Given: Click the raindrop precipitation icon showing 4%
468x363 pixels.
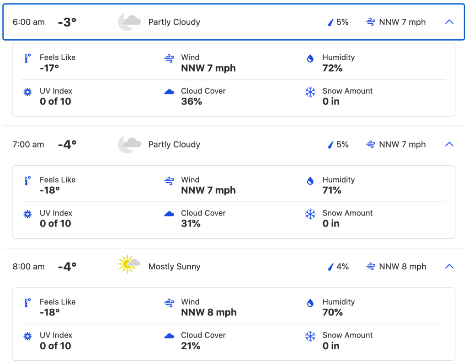Looking at the screenshot, I should click(330, 267).
